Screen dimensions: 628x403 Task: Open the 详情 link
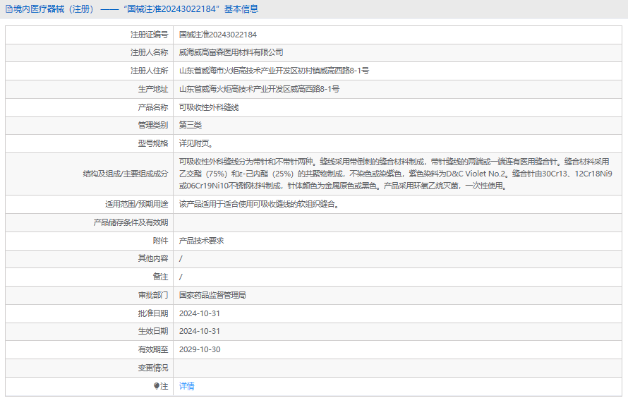coord(186,386)
